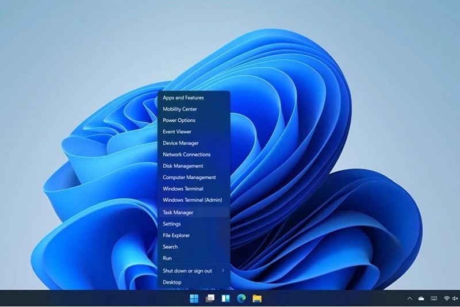
Task: Open Task Manager from the menu
Action: coord(194,213)
